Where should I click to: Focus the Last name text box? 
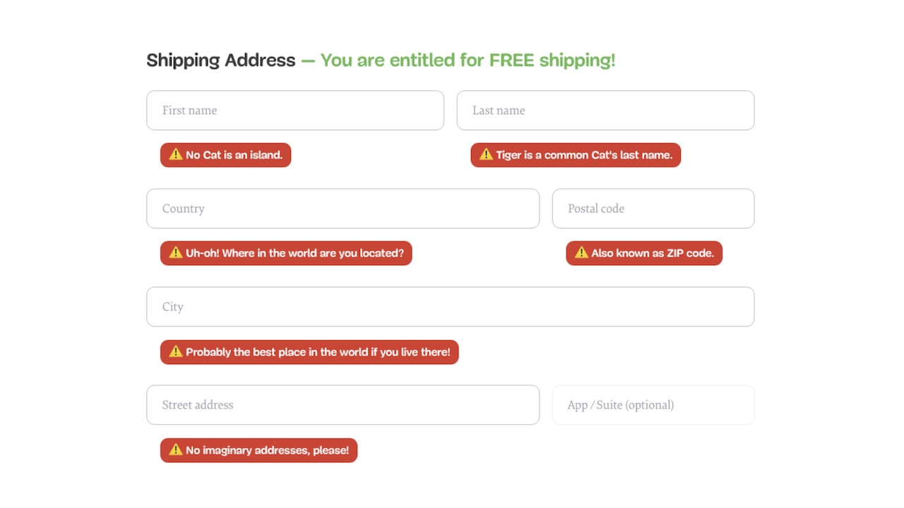click(x=605, y=110)
